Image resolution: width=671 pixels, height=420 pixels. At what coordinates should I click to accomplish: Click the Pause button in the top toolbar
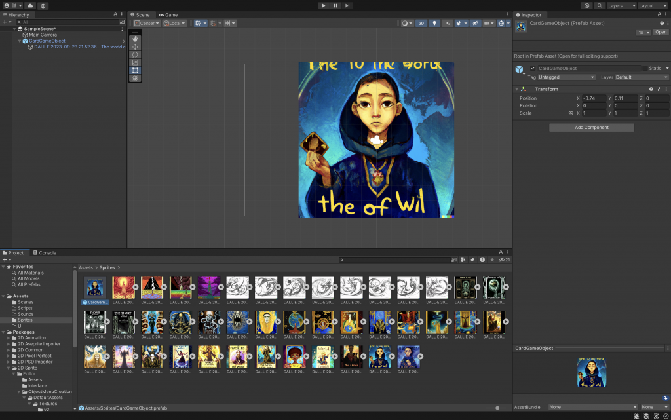point(335,5)
